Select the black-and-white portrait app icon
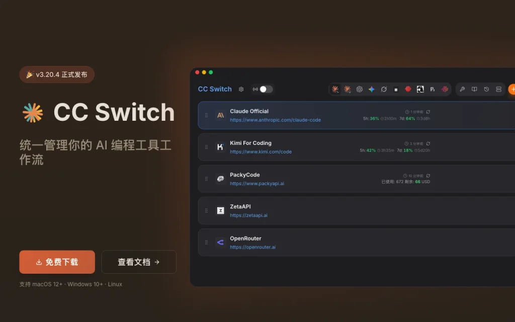515x322 pixels. pyautogui.click(x=420, y=89)
